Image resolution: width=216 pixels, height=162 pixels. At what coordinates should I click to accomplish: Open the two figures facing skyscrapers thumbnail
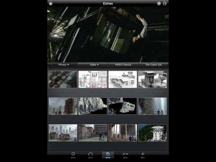(153, 106)
